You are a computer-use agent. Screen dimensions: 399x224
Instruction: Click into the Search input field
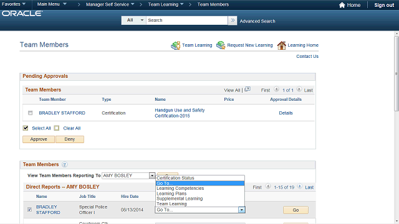click(187, 21)
